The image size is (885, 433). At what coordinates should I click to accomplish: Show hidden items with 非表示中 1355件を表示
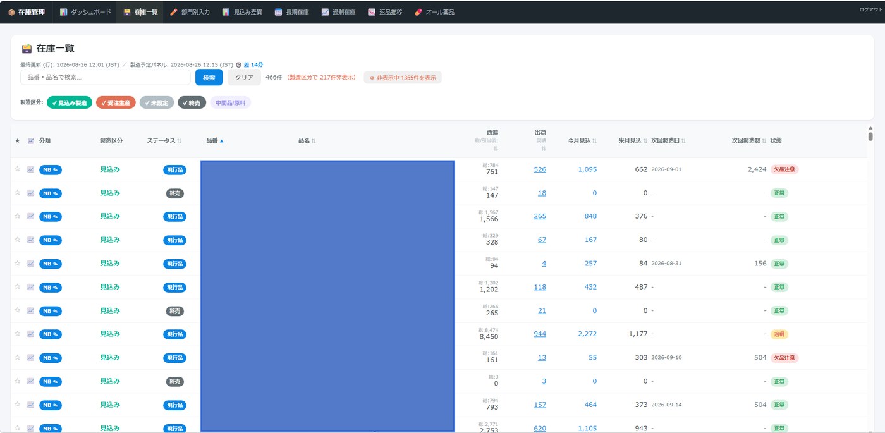click(x=403, y=78)
